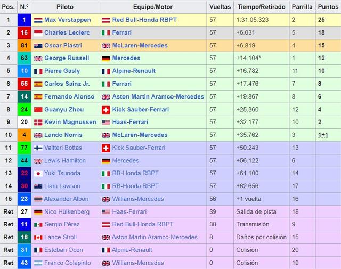Image resolution: width=341 pixels, height=269 pixels.
Task: Open the Ferrari link in Carlos Sainz's row
Action: click(122, 84)
